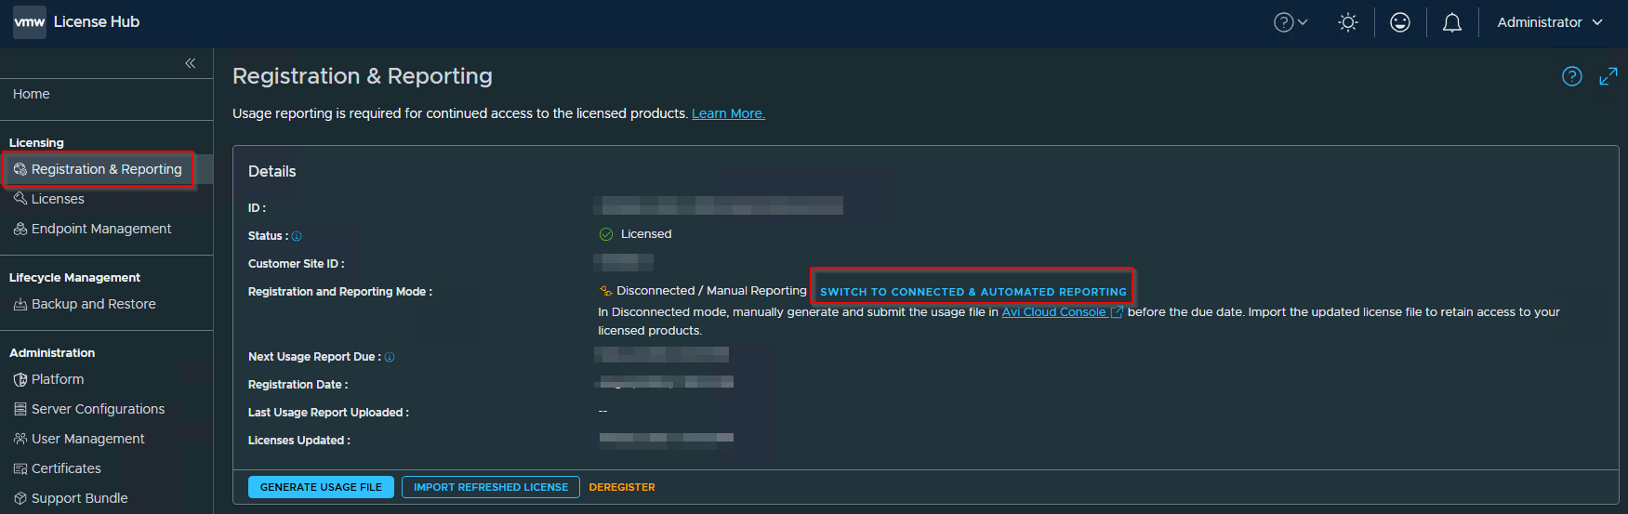Click the Details panel heading
Screen dimensions: 1628x514
272,171
